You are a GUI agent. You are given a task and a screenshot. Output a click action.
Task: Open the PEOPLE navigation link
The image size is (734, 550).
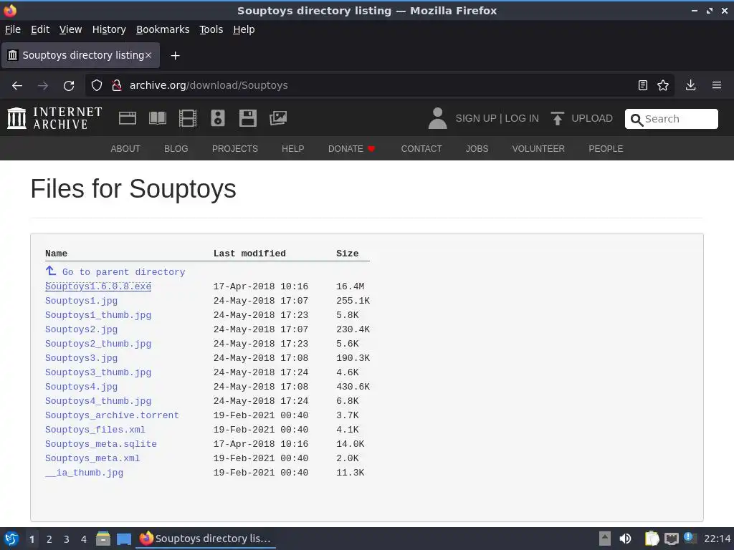tap(606, 149)
